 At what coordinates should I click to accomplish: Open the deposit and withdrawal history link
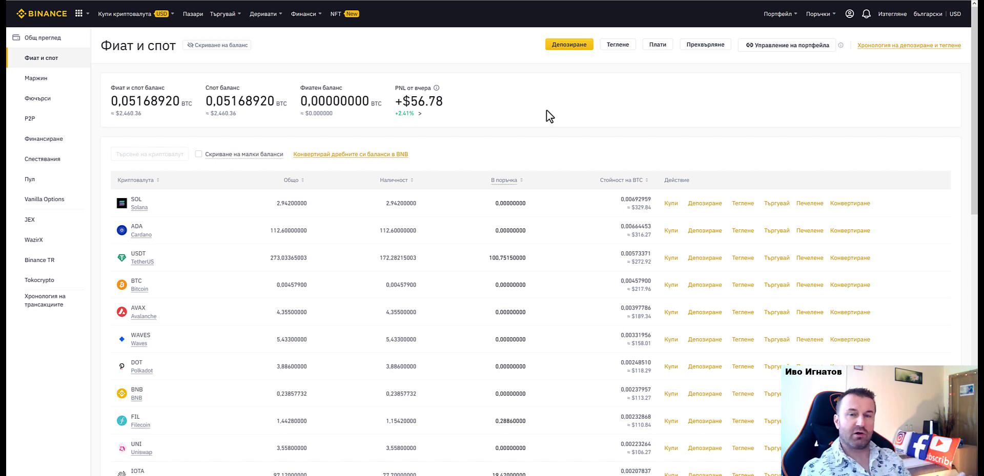(x=909, y=46)
